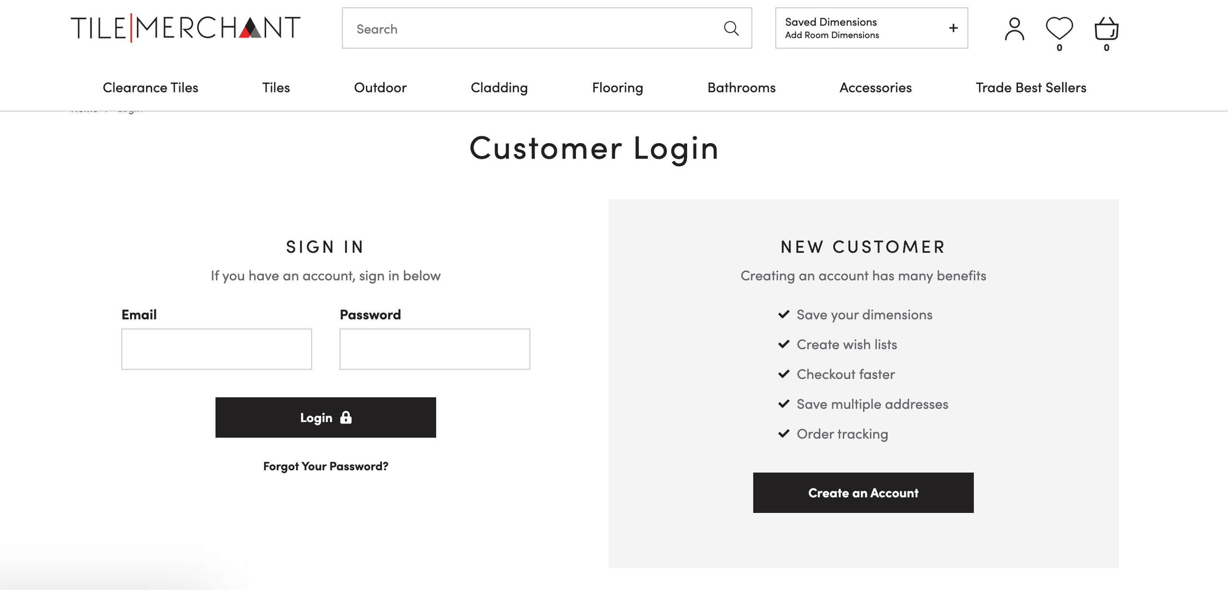Click the padlock icon on the Login button
This screenshot has width=1228, height=590.
(x=346, y=418)
